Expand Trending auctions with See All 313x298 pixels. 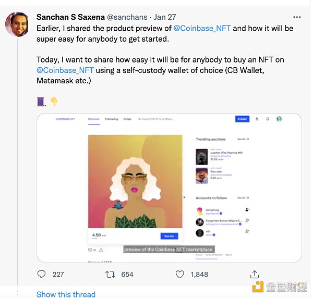(243, 139)
